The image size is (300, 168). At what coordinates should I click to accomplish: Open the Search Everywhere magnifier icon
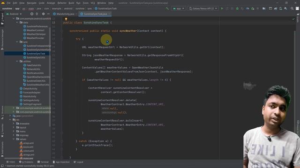[x=292, y=8]
